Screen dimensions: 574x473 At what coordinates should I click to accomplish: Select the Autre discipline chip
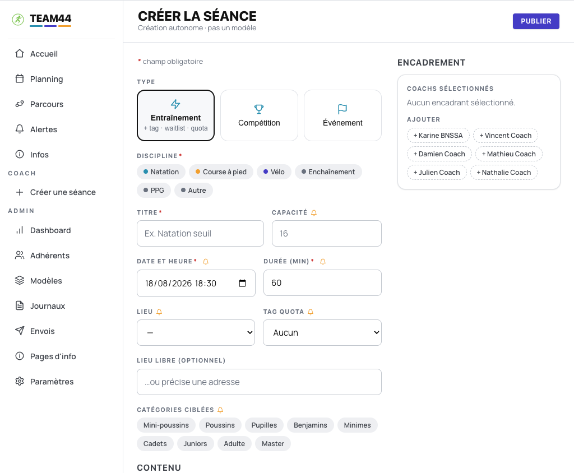(193, 191)
